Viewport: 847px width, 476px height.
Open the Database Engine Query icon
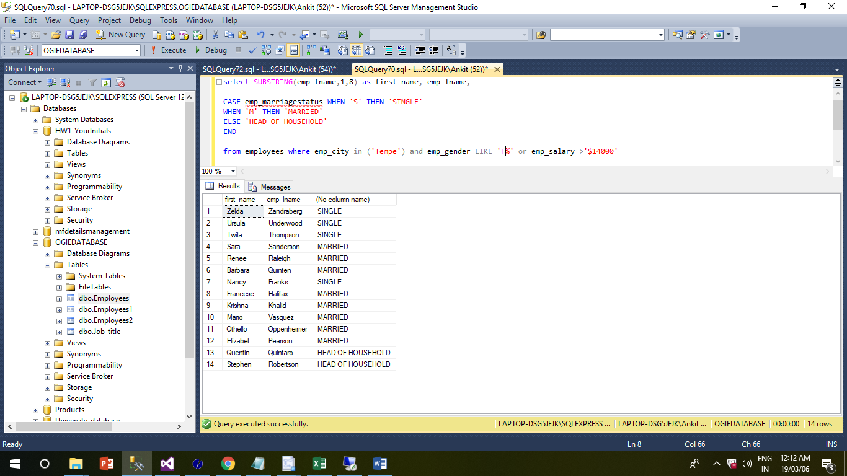coord(157,35)
